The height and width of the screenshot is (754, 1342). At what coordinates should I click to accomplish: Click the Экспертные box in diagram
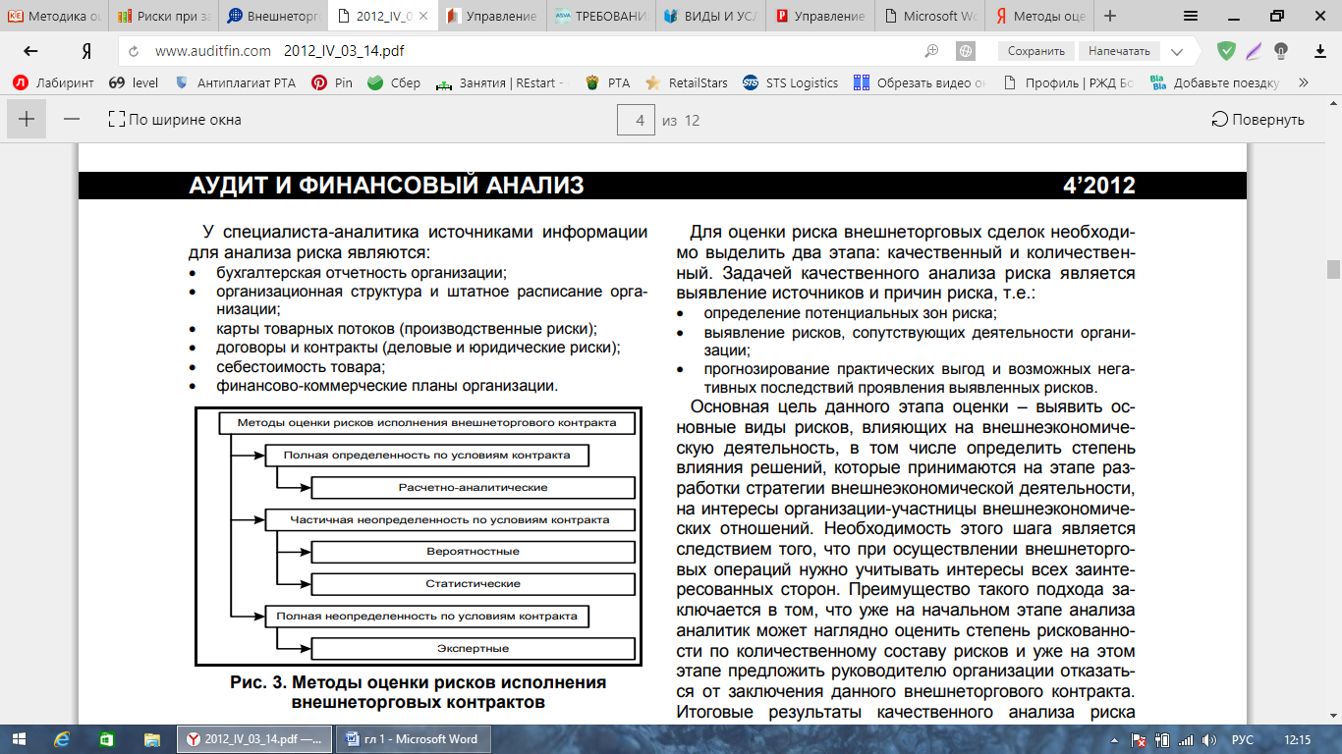tap(474, 649)
